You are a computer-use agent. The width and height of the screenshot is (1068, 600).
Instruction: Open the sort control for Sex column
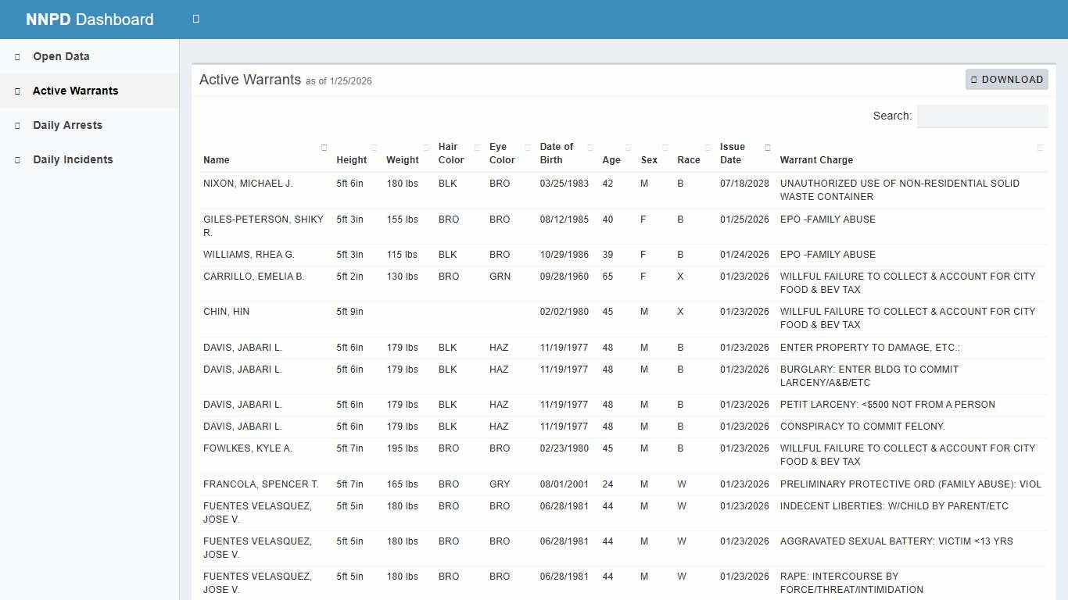click(x=665, y=147)
